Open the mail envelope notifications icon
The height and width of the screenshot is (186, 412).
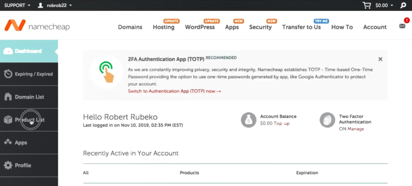(402, 26)
